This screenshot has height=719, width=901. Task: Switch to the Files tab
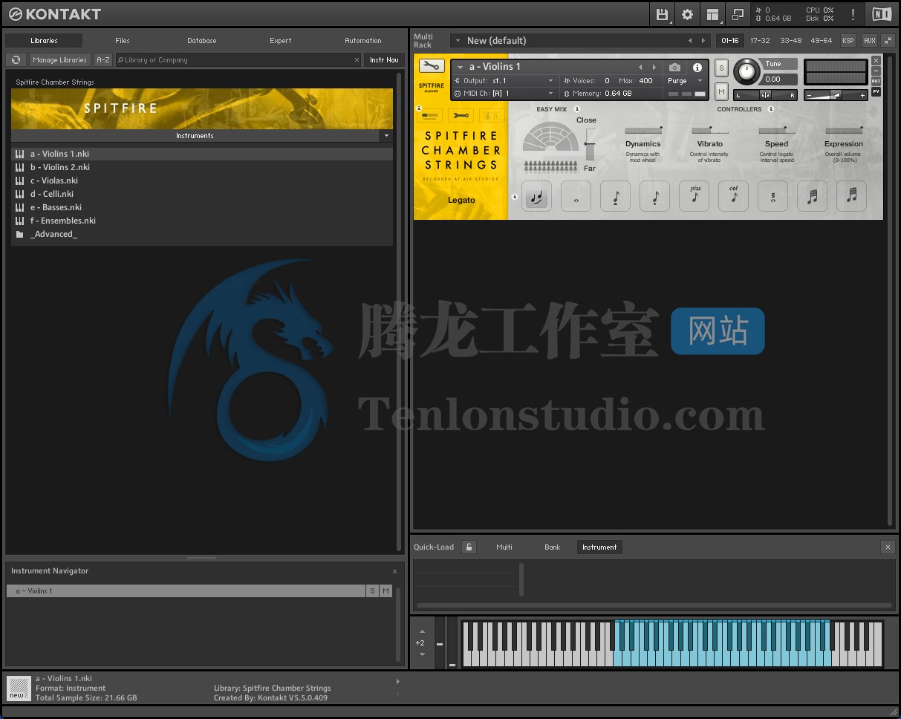pos(122,41)
